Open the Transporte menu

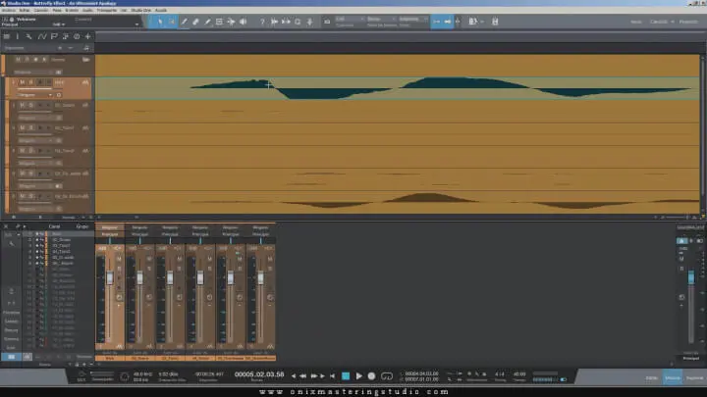pyautogui.click(x=107, y=10)
